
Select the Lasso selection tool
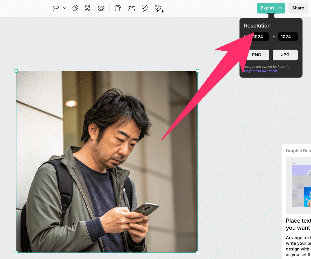(56, 8)
